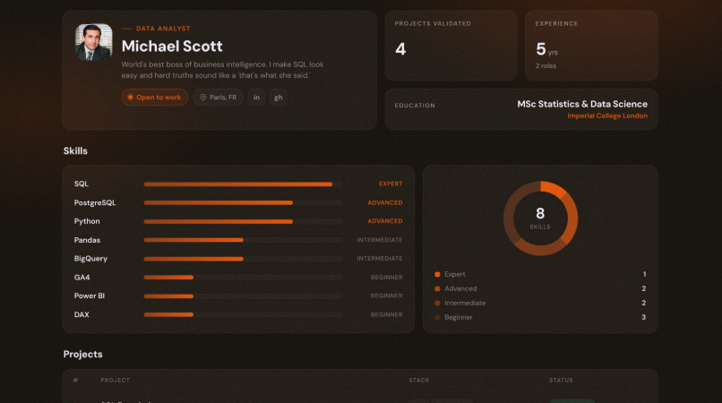Click the location pin icon by Paris, FR

202,98
